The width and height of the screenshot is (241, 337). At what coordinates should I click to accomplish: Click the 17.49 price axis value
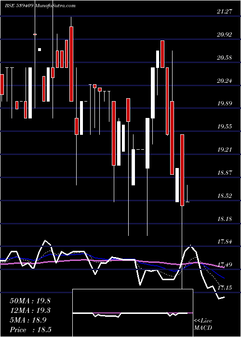click(x=225, y=265)
